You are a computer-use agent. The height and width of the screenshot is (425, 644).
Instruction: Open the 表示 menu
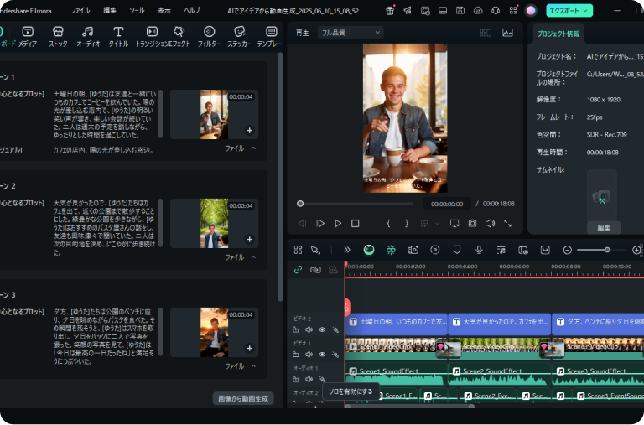point(164,10)
